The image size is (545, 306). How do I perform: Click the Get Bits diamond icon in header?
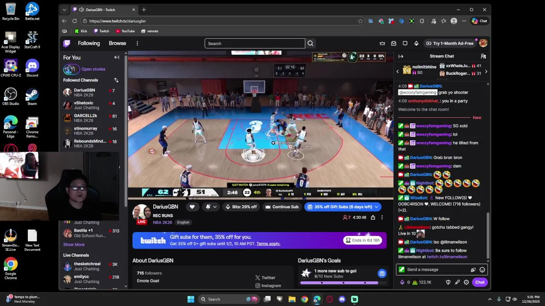[x=416, y=43]
